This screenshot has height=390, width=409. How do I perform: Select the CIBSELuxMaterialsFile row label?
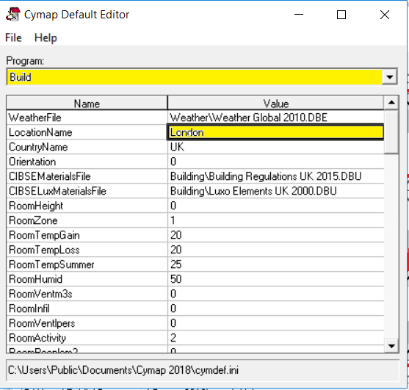point(87,191)
